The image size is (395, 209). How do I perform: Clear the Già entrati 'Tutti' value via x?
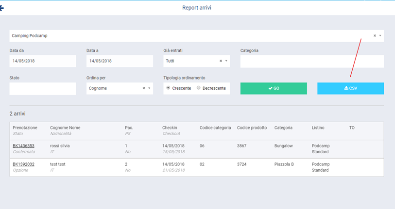(x=221, y=61)
